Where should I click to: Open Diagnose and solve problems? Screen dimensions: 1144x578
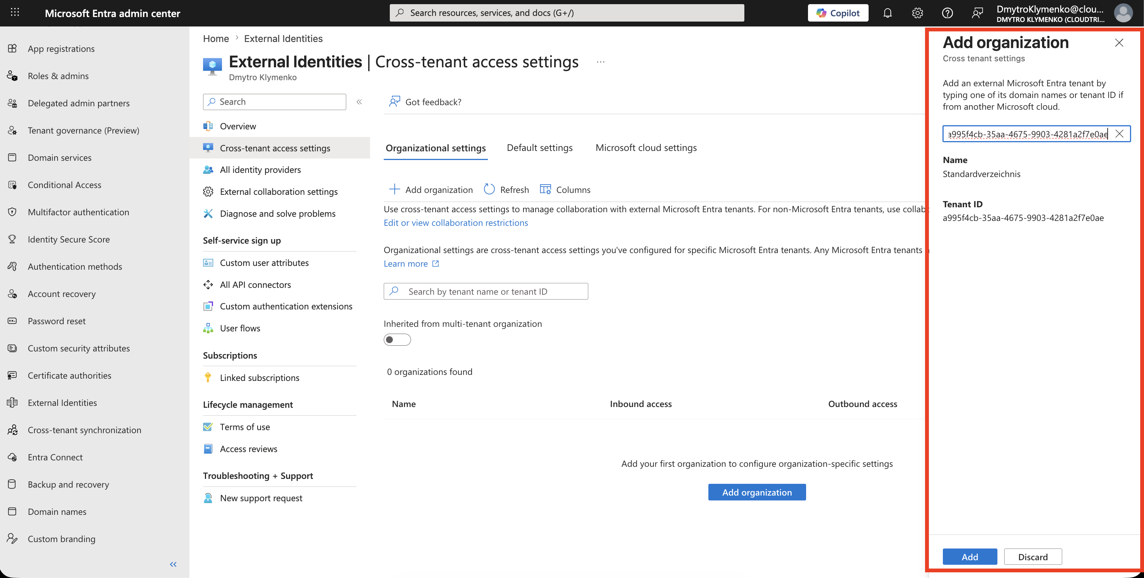(x=278, y=213)
